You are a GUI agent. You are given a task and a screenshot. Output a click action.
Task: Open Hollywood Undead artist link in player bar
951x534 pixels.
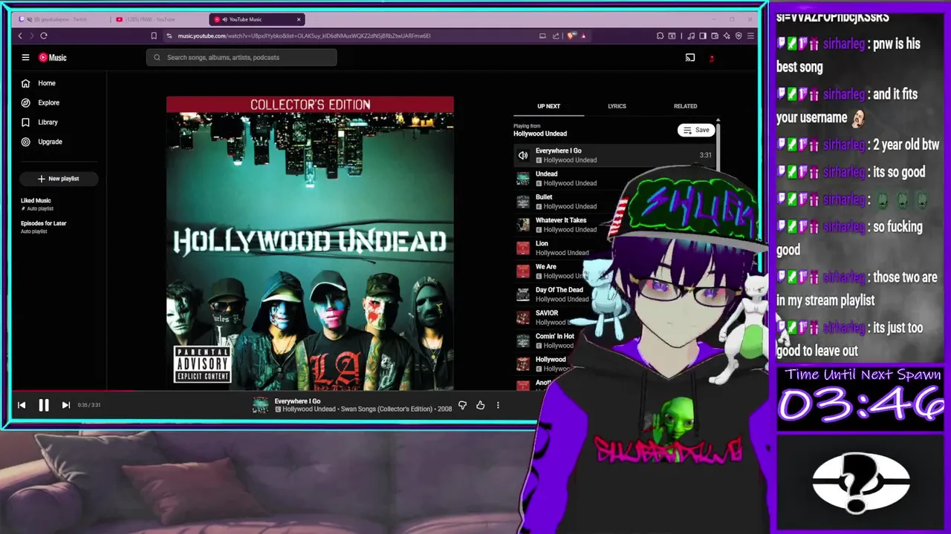308,409
